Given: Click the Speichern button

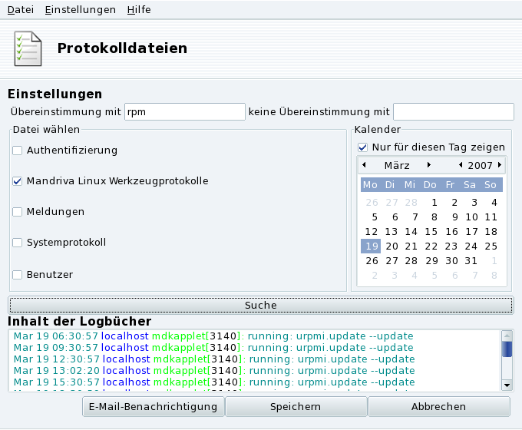Looking at the screenshot, I should pos(296,407).
